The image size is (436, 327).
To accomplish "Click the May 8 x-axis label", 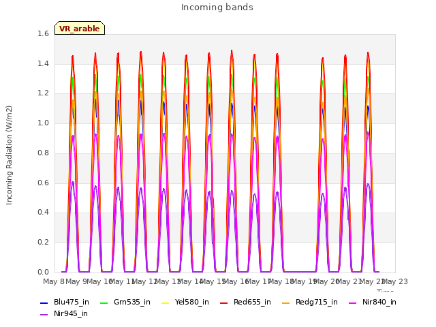I will [54, 281].
